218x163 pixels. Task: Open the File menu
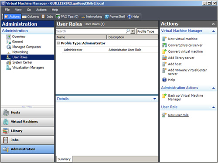[x=7, y=10]
